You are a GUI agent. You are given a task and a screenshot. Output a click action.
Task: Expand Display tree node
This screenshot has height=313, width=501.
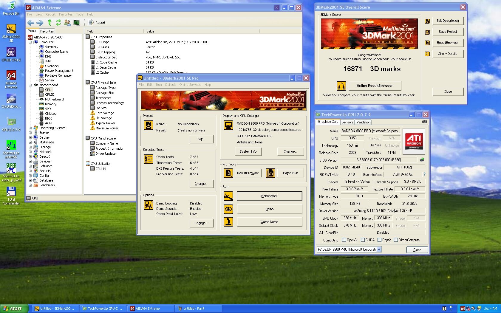tap(30, 137)
